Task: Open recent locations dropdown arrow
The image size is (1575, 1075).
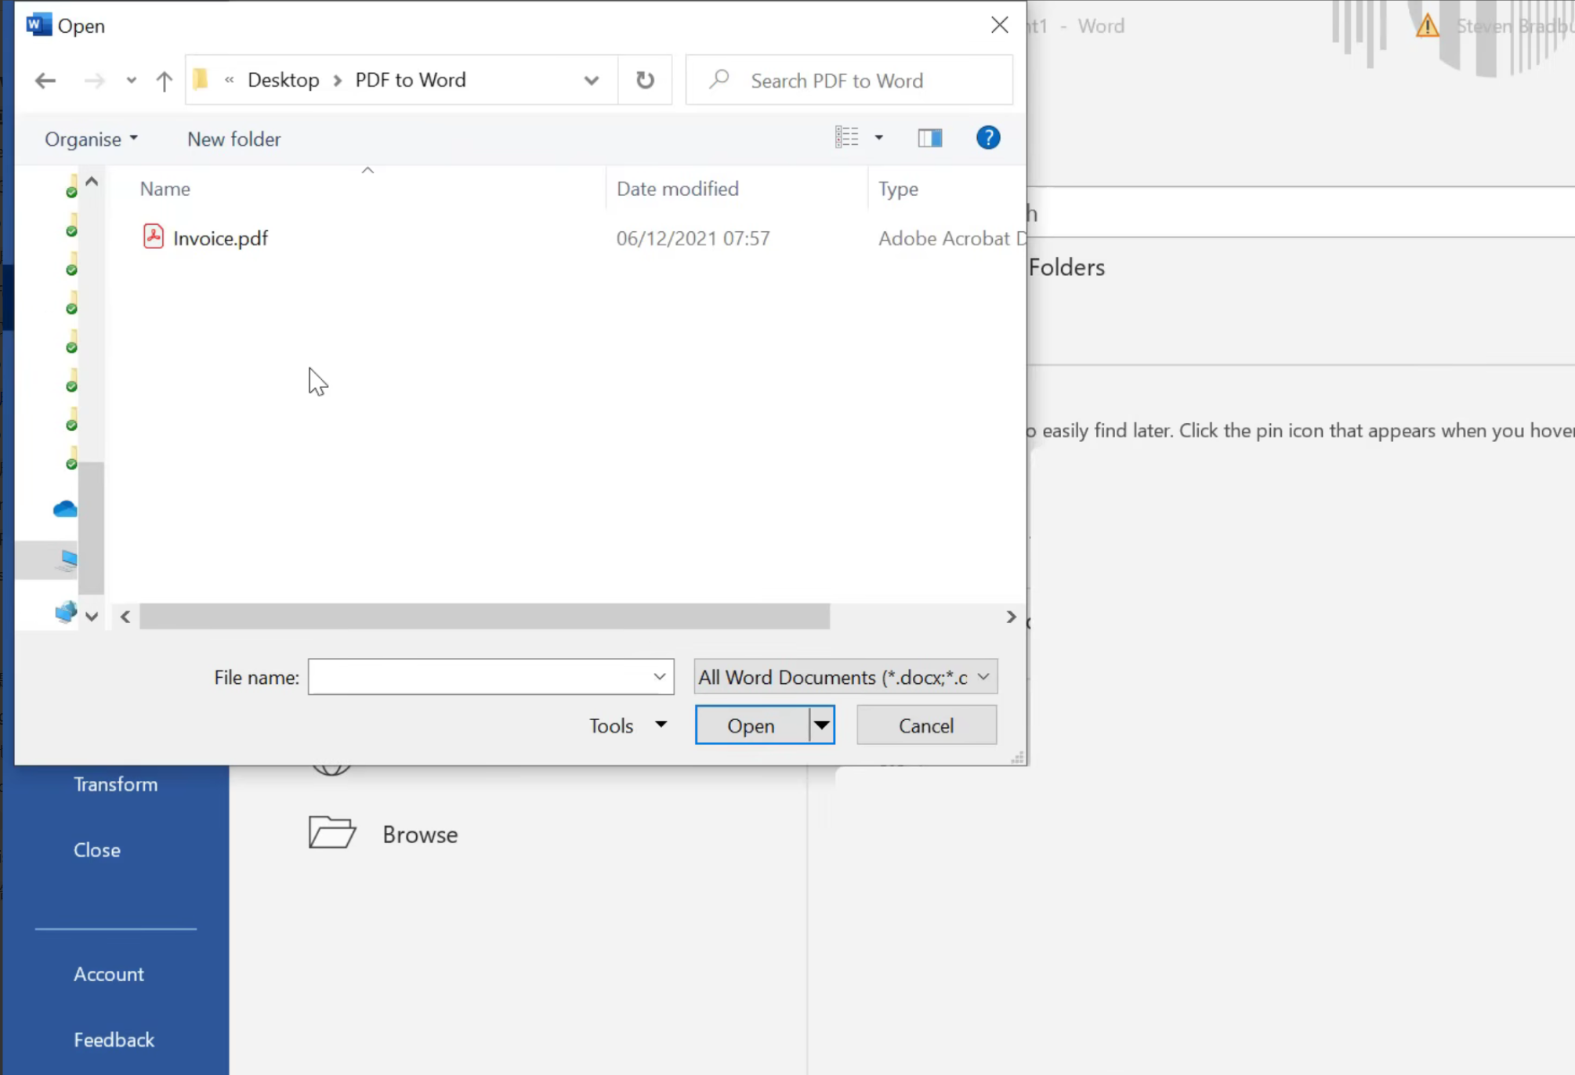Action: tap(131, 80)
